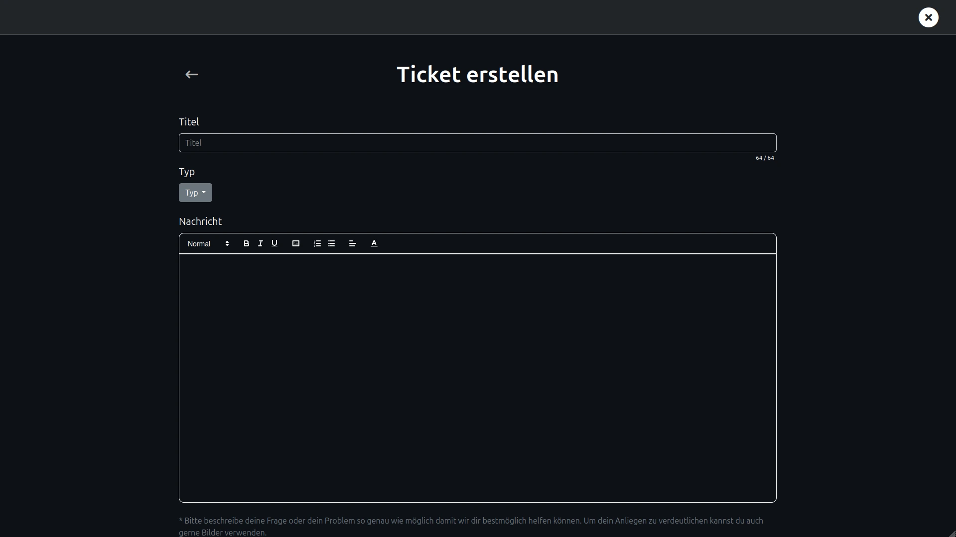Click the Ticket erstellen heading

point(477,75)
